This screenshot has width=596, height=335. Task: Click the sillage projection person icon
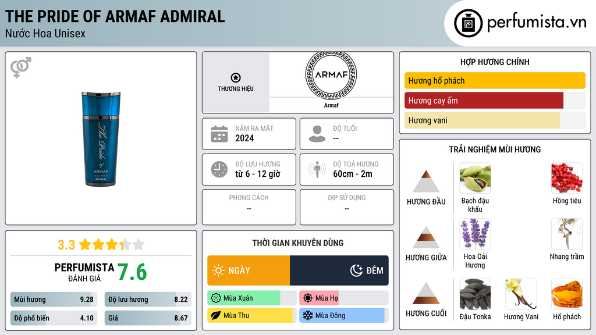tap(317, 169)
